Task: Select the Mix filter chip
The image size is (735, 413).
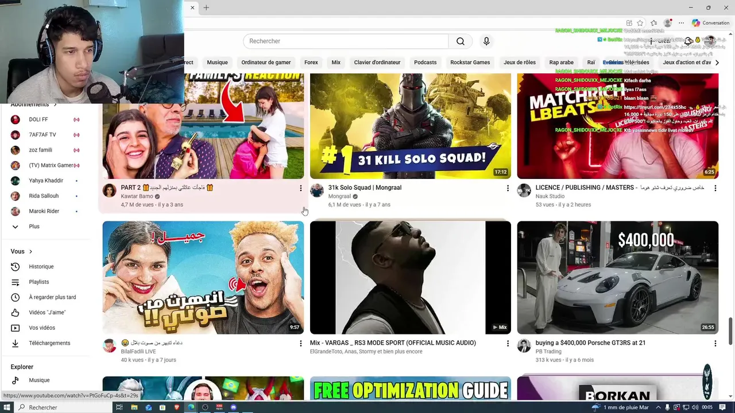Action: (x=336, y=63)
